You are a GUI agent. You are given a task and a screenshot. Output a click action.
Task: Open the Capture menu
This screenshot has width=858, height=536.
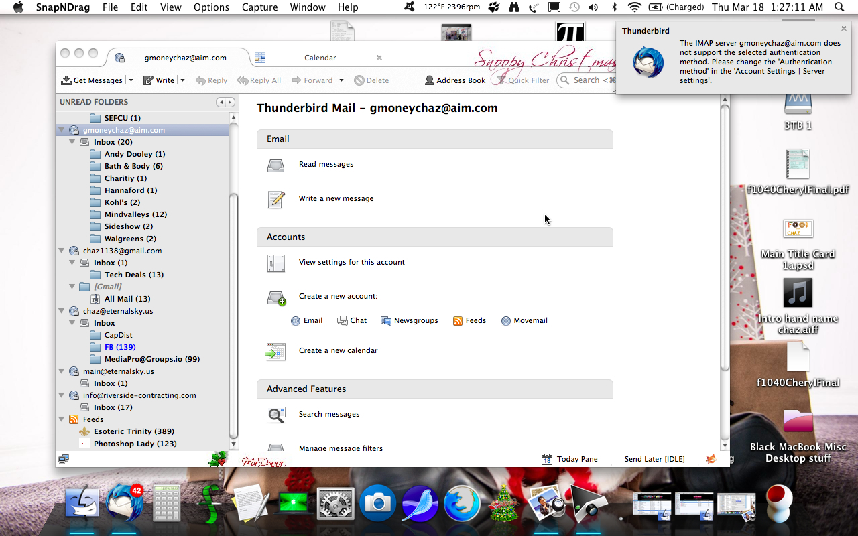pyautogui.click(x=259, y=7)
